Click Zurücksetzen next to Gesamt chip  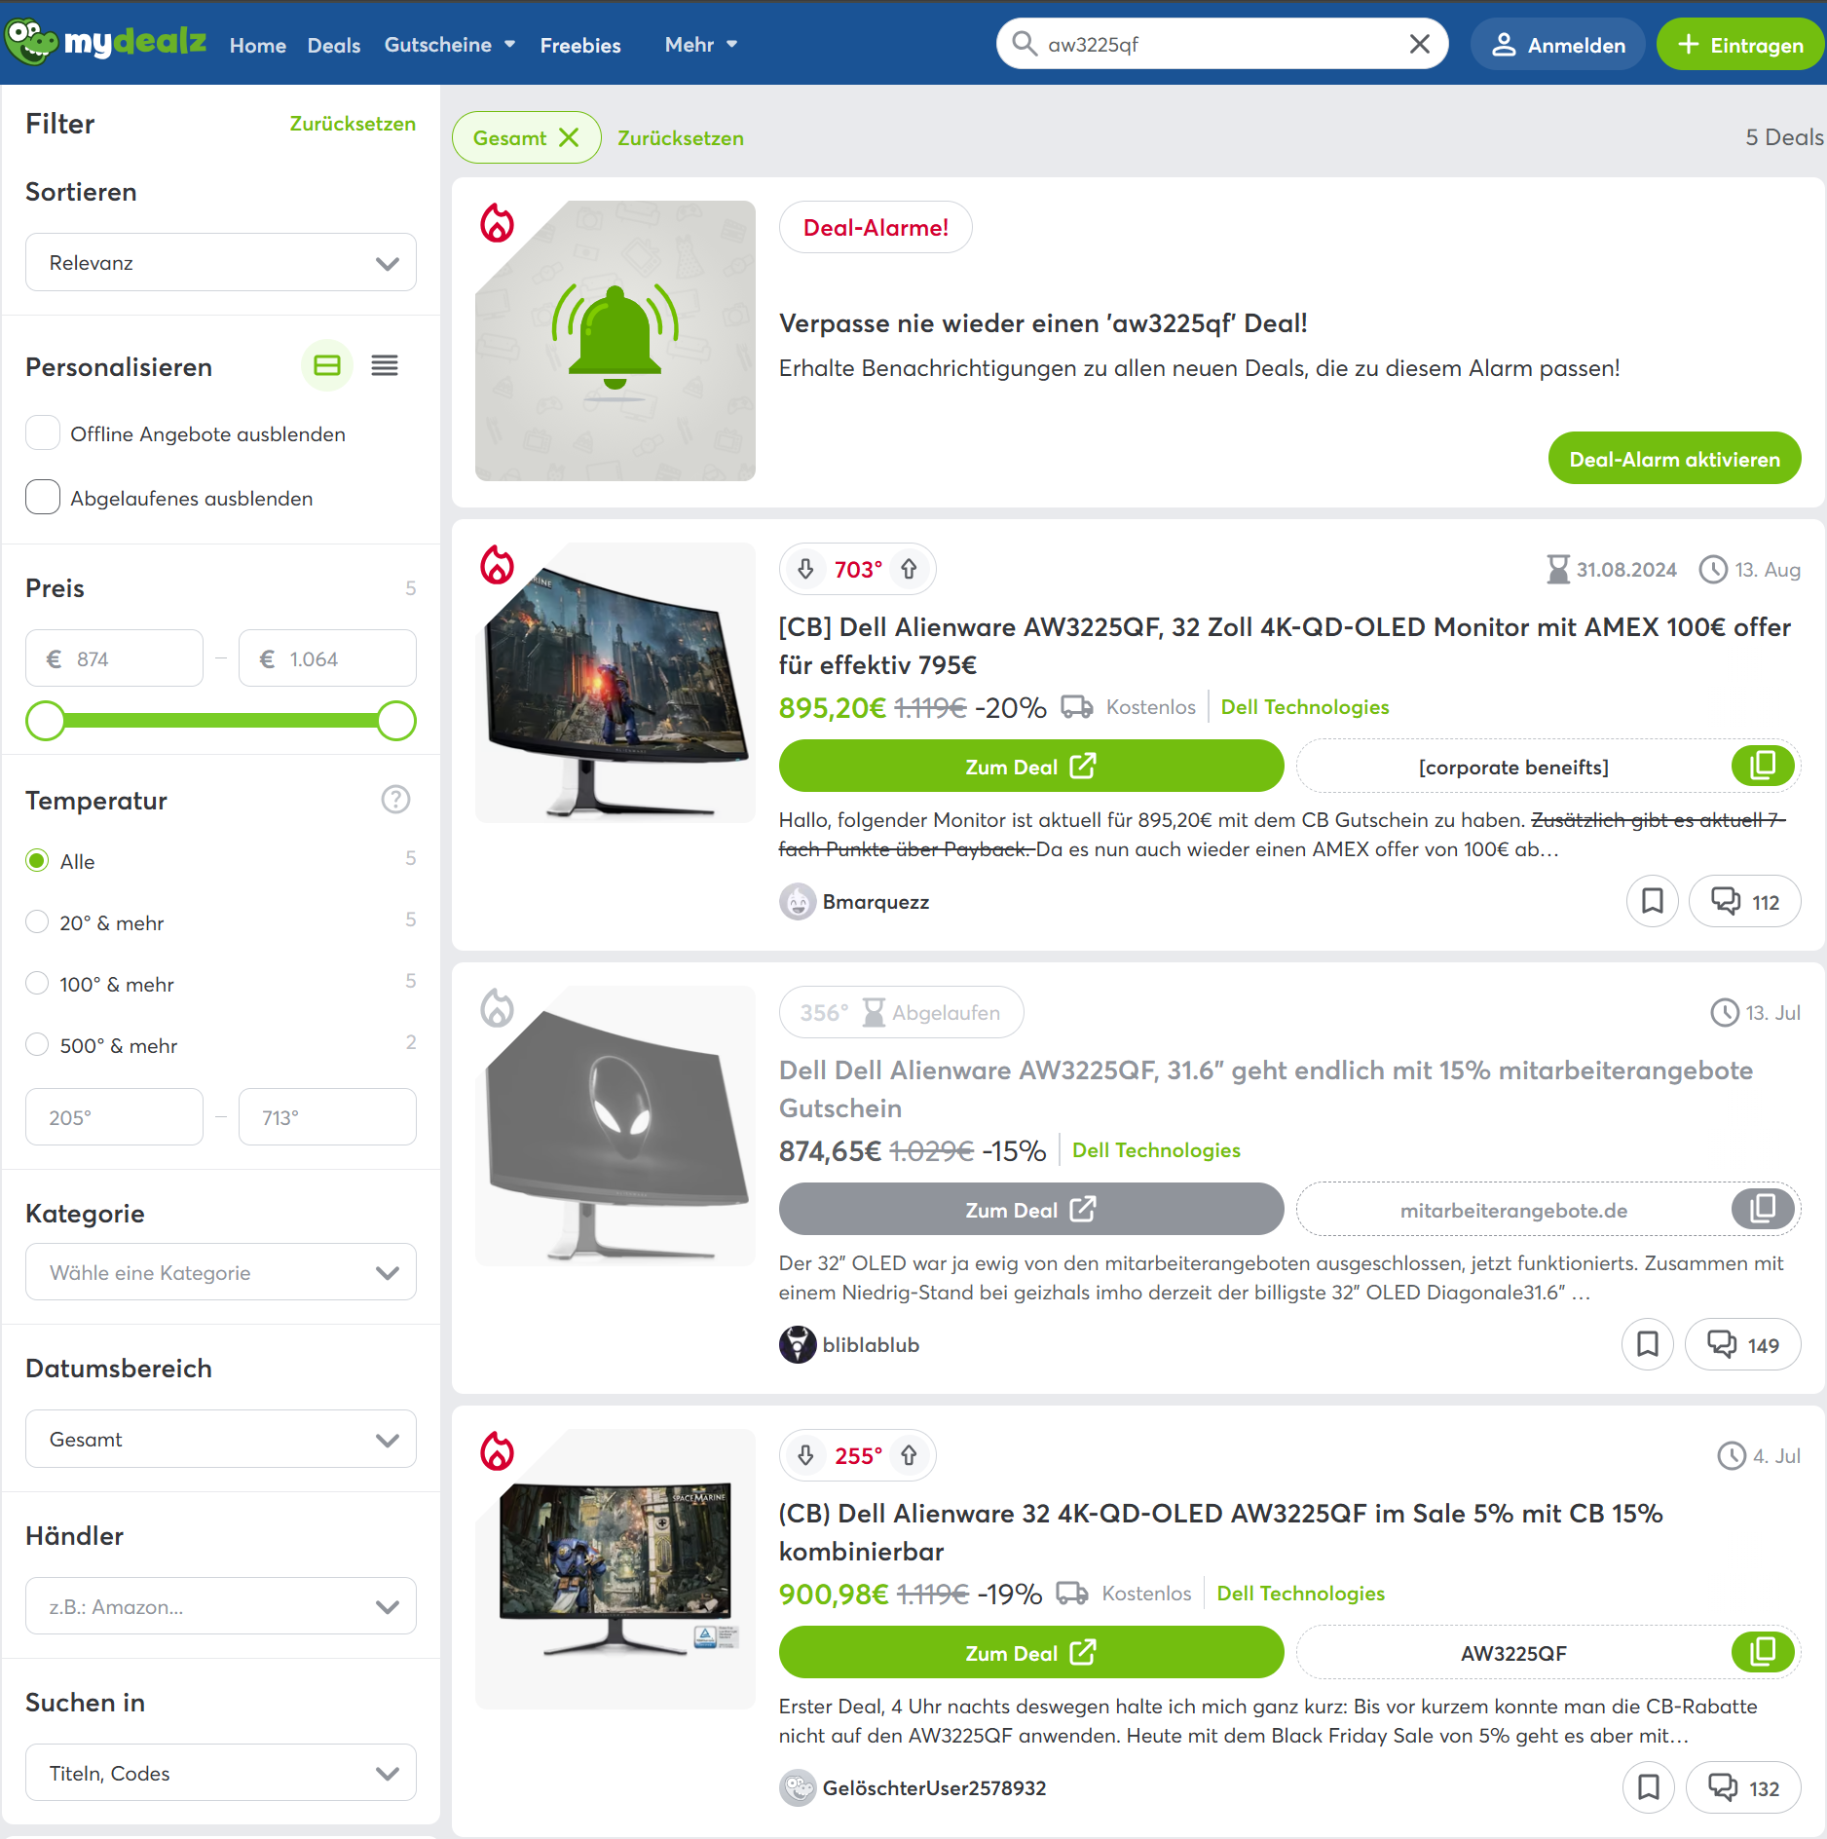[x=681, y=138]
